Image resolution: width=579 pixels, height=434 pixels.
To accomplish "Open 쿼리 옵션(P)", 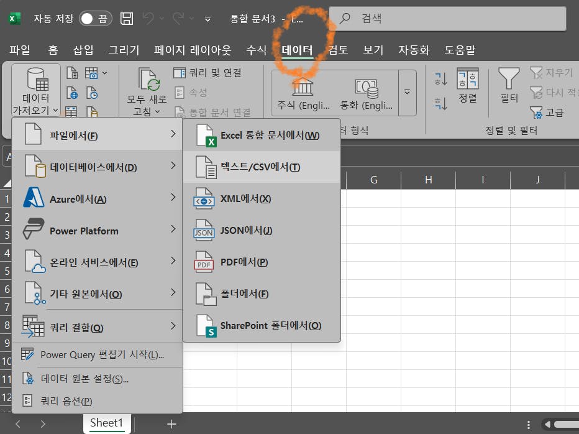I will click(x=98, y=400).
